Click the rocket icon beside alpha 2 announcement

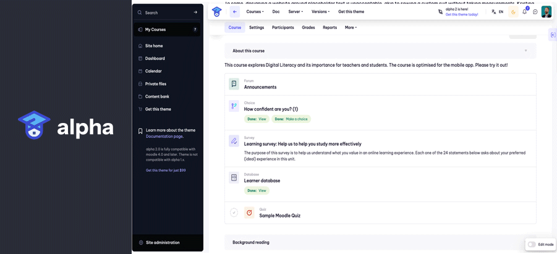(x=441, y=12)
